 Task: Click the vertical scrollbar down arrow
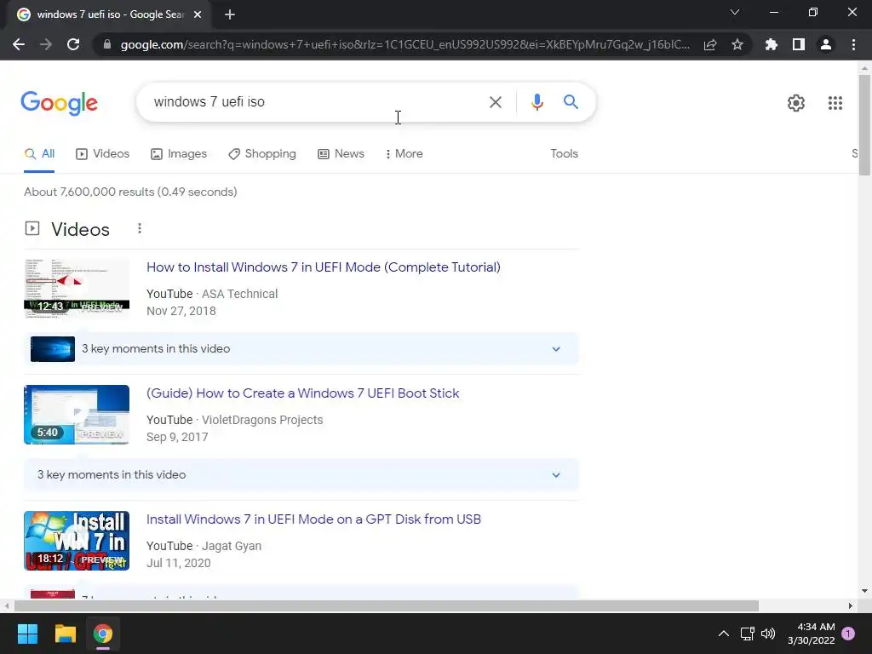click(864, 591)
